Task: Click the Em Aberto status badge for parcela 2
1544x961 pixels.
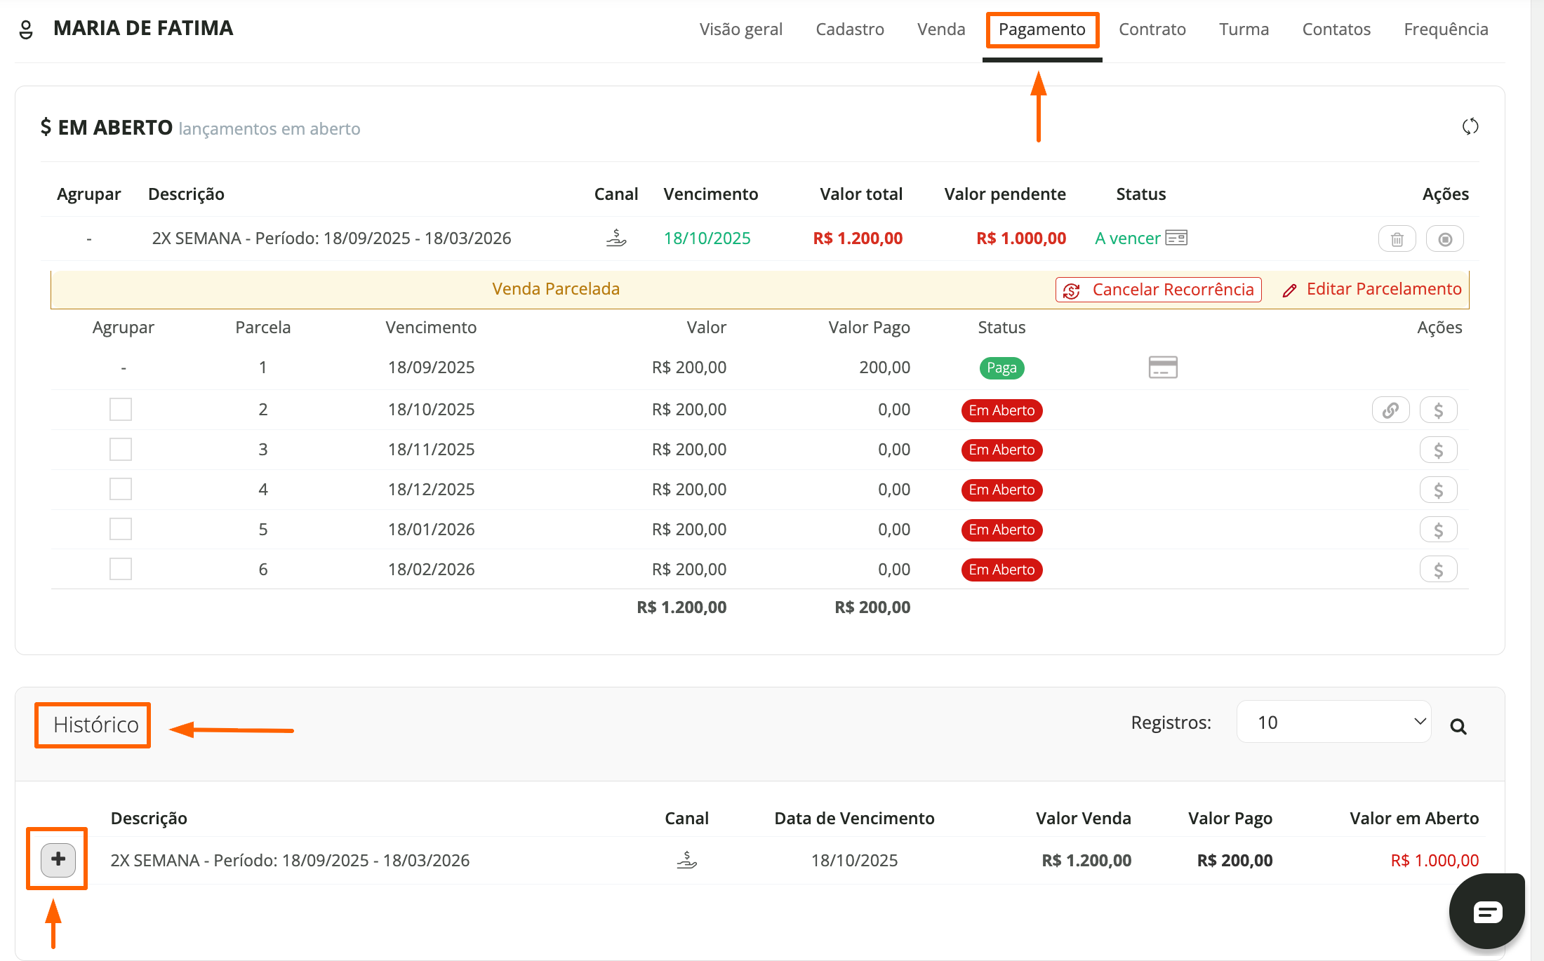Action: pos(1001,410)
